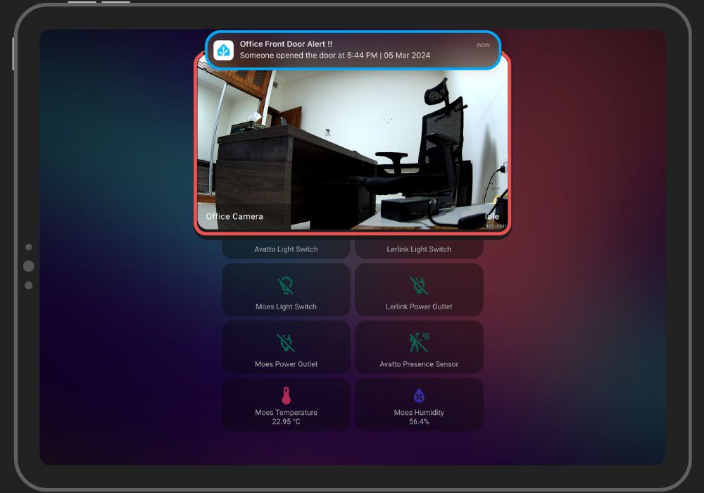Click the Moes Temperature thermometer icon

(286, 396)
